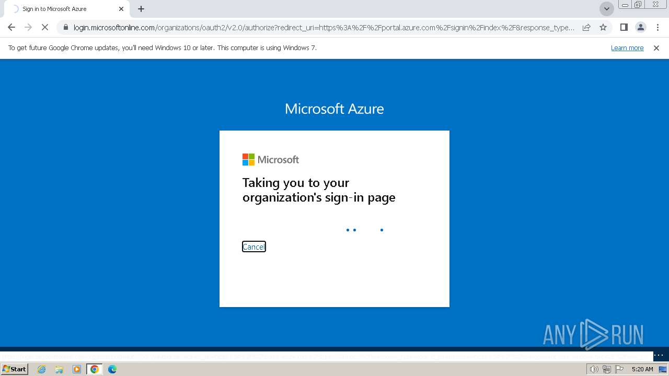Open the Windows Start menu

point(15,369)
